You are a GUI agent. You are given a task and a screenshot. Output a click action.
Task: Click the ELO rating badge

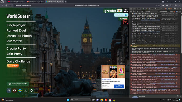pyautogui.click(x=121, y=15)
